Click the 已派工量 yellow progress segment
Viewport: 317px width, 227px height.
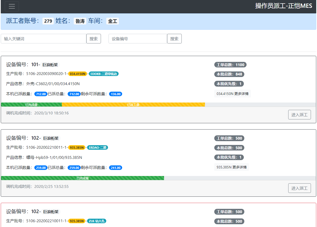coord(133,105)
